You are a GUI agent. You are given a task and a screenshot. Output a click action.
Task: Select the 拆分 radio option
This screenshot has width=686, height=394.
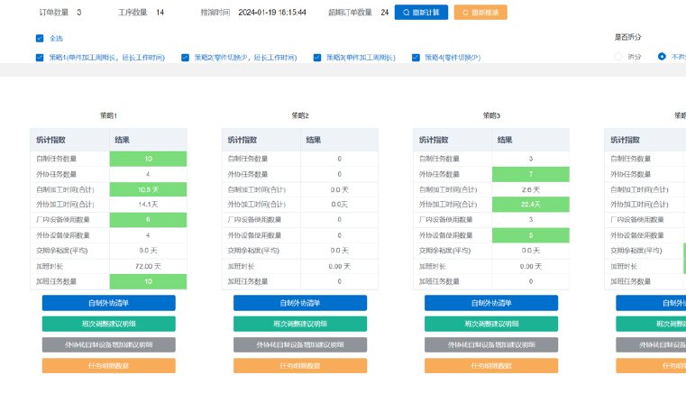[618, 57]
